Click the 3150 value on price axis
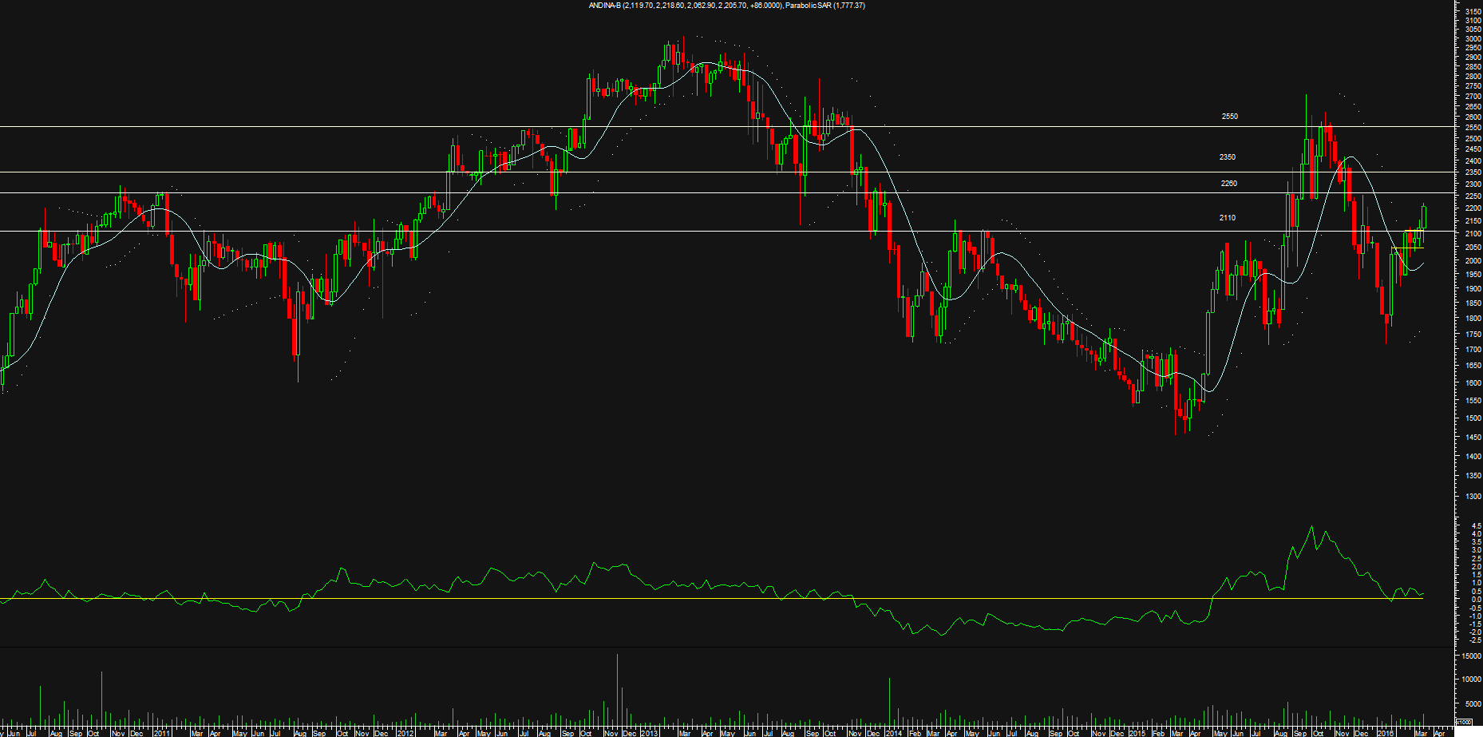Screen dimensions: 1483x737 point(1473,12)
